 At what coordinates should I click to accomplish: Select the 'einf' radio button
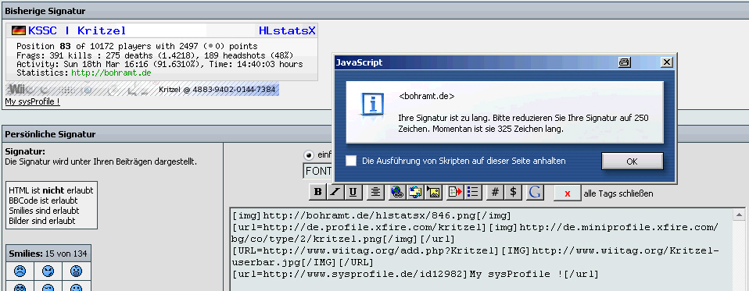(x=309, y=155)
